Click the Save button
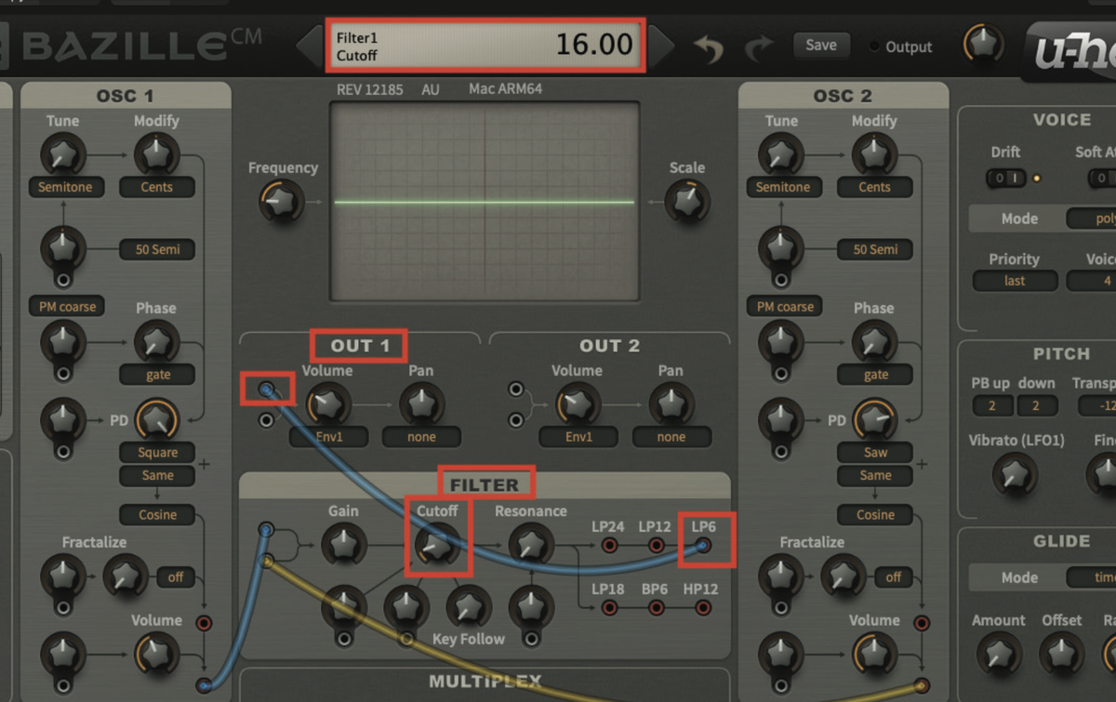Image resolution: width=1116 pixels, height=702 pixels. [820, 45]
